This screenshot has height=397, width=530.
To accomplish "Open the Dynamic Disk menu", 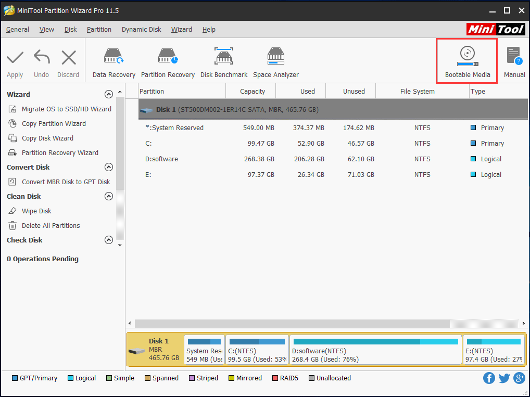I will coord(141,29).
